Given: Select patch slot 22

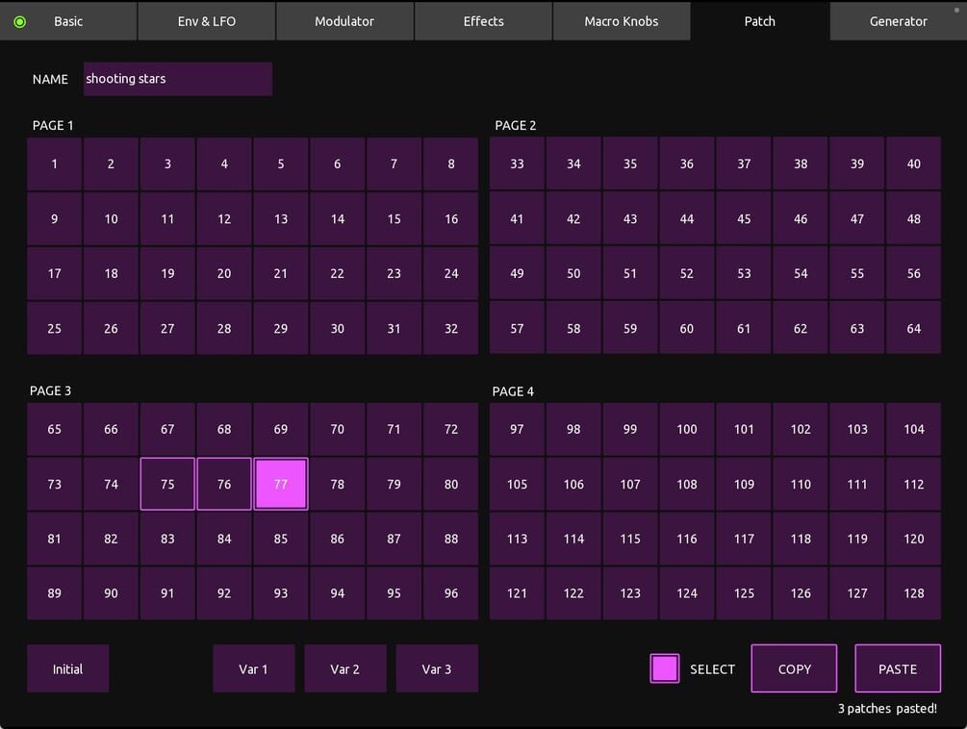Looking at the screenshot, I should click(338, 273).
